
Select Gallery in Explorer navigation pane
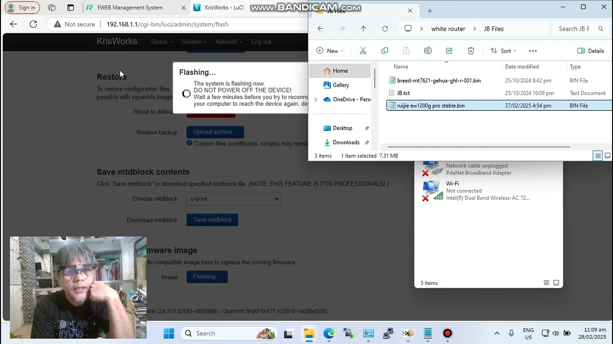pyautogui.click(x=340, y=85)
